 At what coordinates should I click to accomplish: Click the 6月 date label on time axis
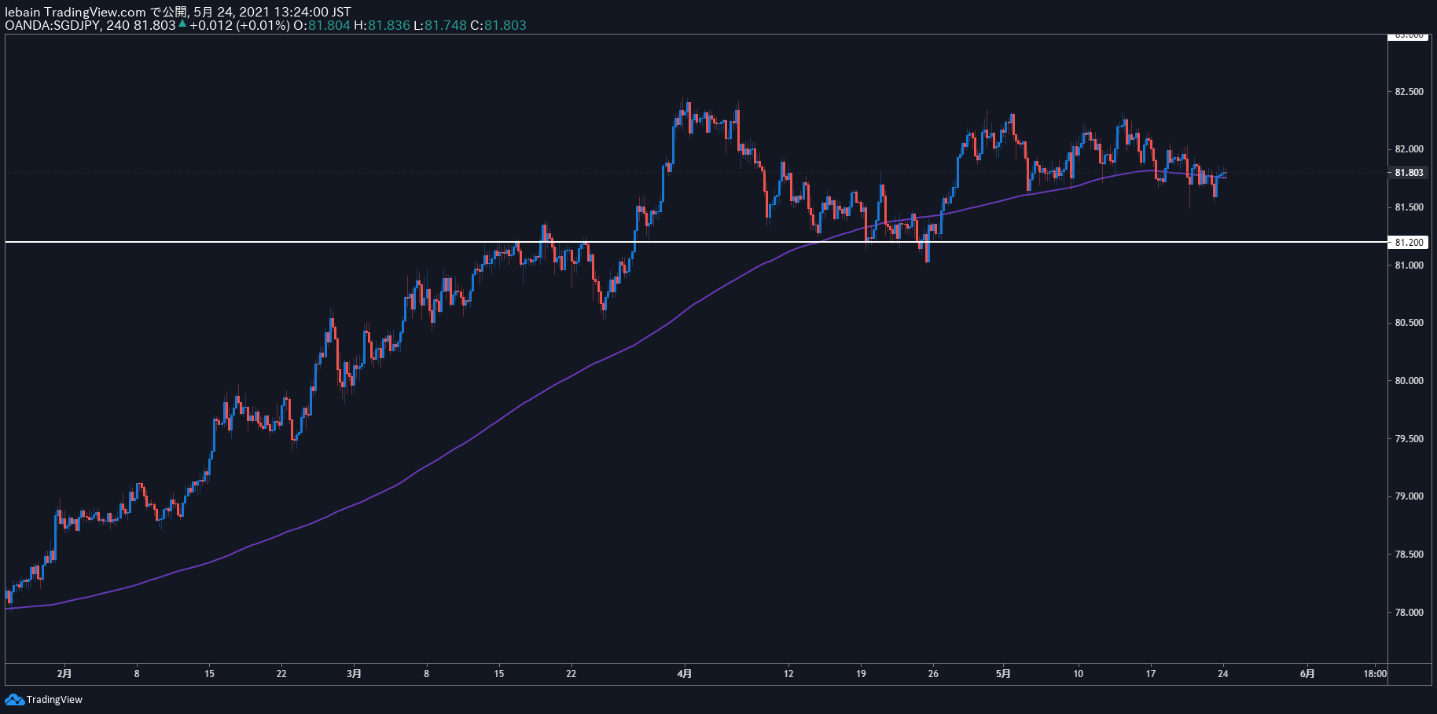[x=1307, y=673]
